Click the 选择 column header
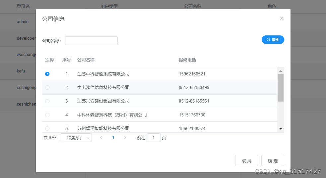326x178 pixels. 49,60
